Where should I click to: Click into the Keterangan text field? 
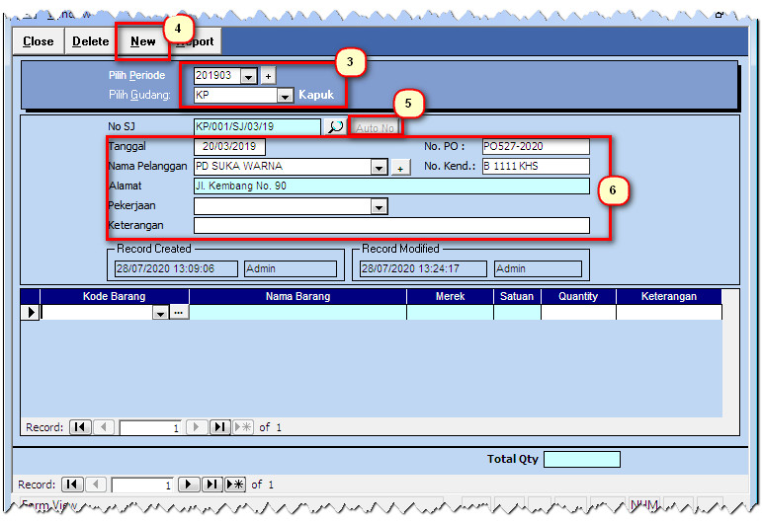pyautogui.click(x=391, y=226)
